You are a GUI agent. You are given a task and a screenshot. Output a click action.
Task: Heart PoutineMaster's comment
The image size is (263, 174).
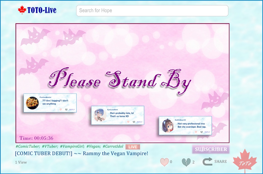pos(60,109)
